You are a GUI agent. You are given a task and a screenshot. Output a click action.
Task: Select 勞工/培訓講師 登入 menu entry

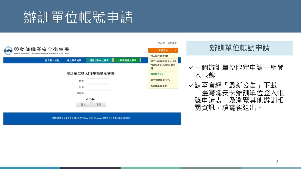(x=163, y=65)
